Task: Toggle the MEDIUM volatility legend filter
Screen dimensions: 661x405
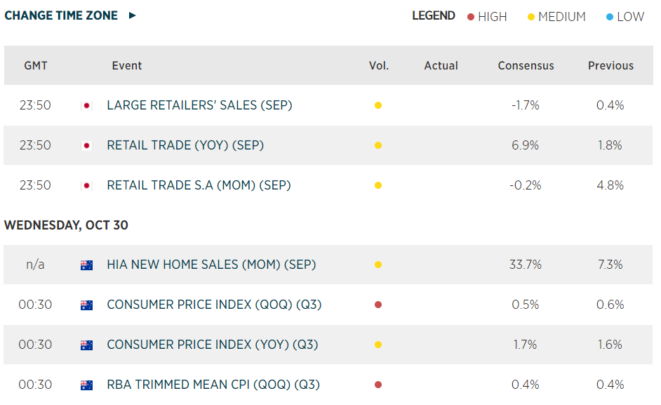Action: pyautogui.click(x=556, y=17)
